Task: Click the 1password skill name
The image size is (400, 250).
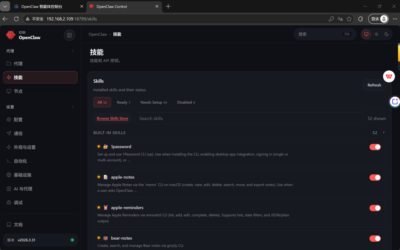Action: coord(121,147)
